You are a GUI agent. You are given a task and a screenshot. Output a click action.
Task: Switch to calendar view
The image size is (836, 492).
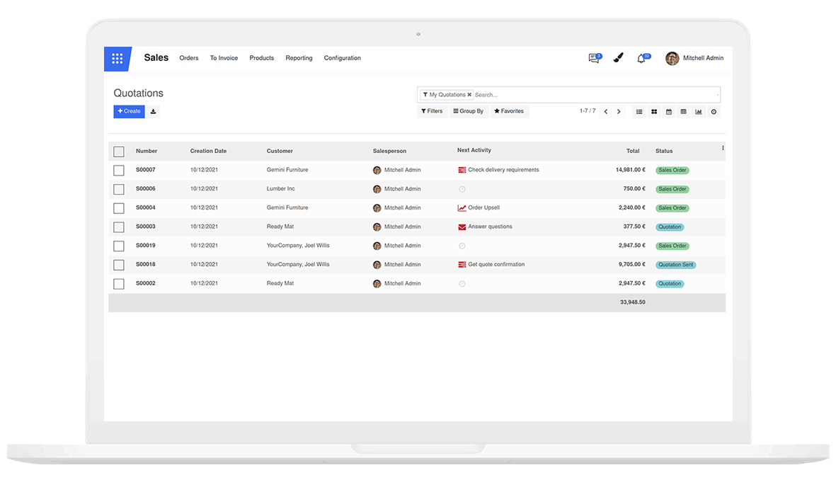(x=669, y=112)
